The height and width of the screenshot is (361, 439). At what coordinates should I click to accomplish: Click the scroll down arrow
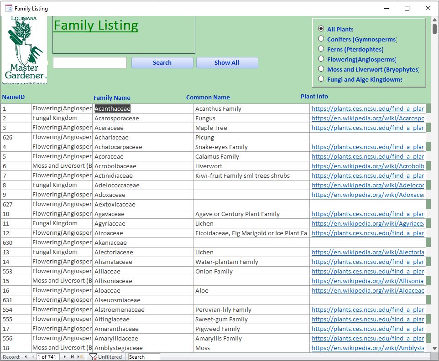pos(434,348)
